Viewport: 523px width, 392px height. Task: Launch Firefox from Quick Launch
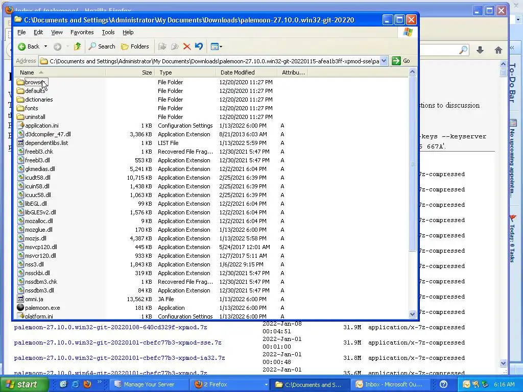pos(87,384)
